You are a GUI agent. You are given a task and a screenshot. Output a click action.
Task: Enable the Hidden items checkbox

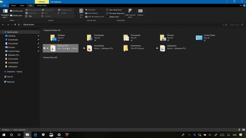pyautogui.click(x=107, y=17)
